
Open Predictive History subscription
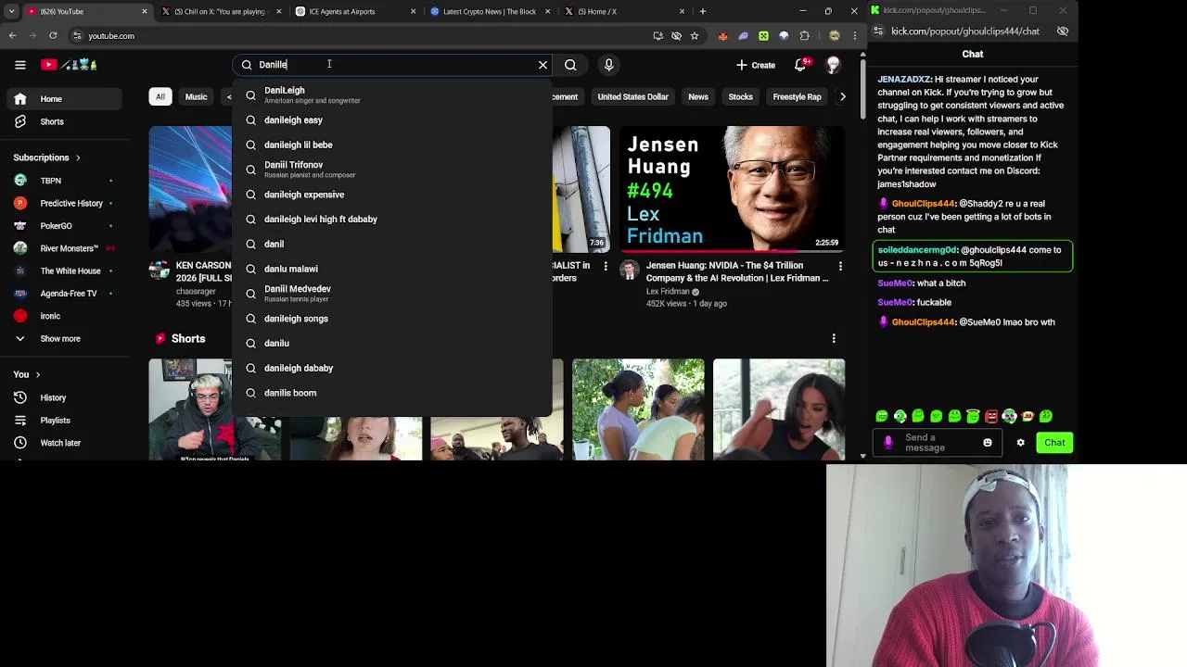click(62, 203)
